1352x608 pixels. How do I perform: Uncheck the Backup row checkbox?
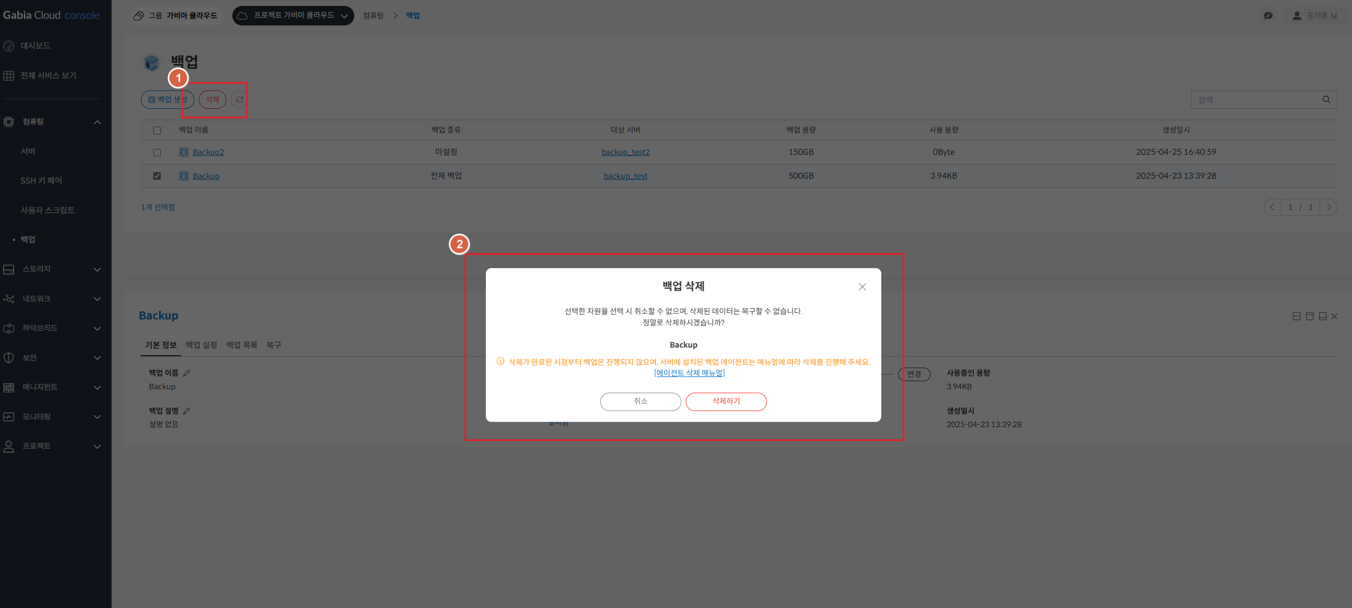tap(157, 176)
